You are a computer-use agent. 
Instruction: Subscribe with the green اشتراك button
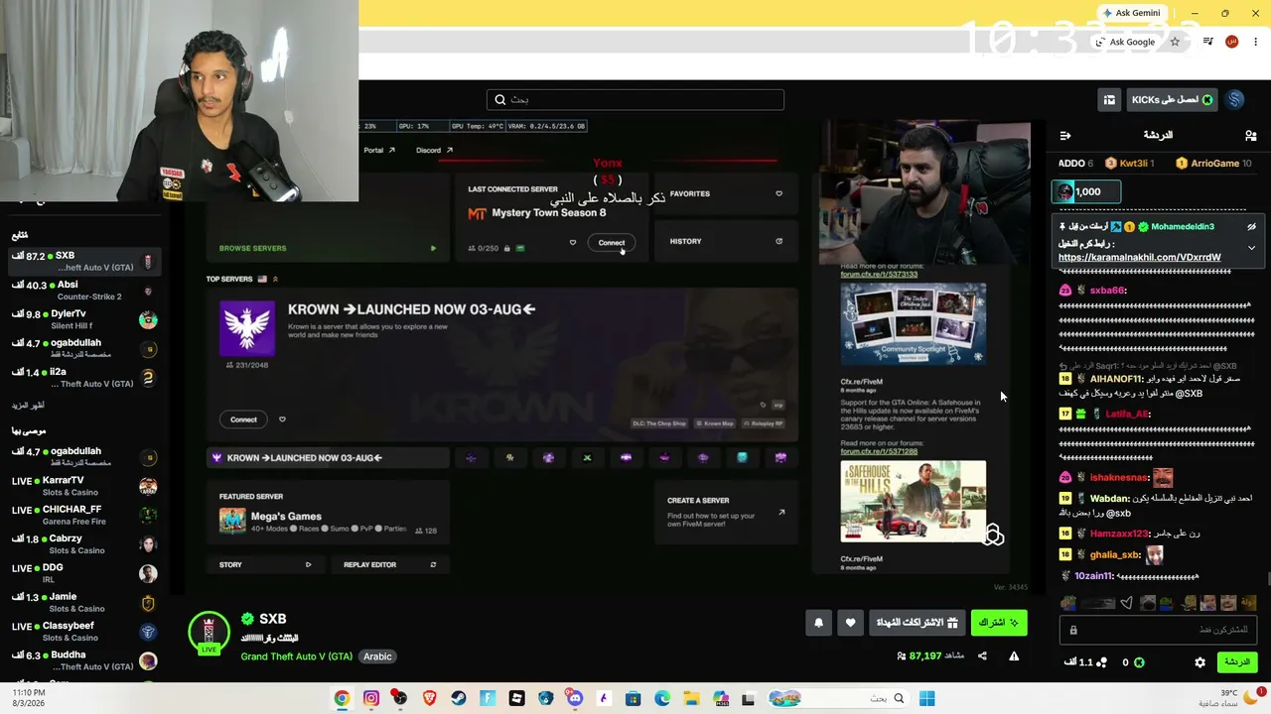tap(999, 622)
